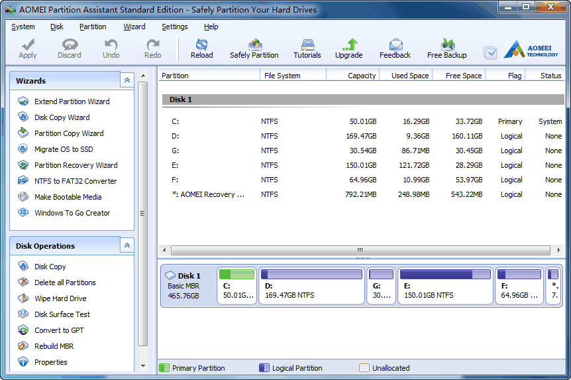Select the F: 64.96GB partition block
The width and height of the screenshot is (571, 380).
point(519,286)
